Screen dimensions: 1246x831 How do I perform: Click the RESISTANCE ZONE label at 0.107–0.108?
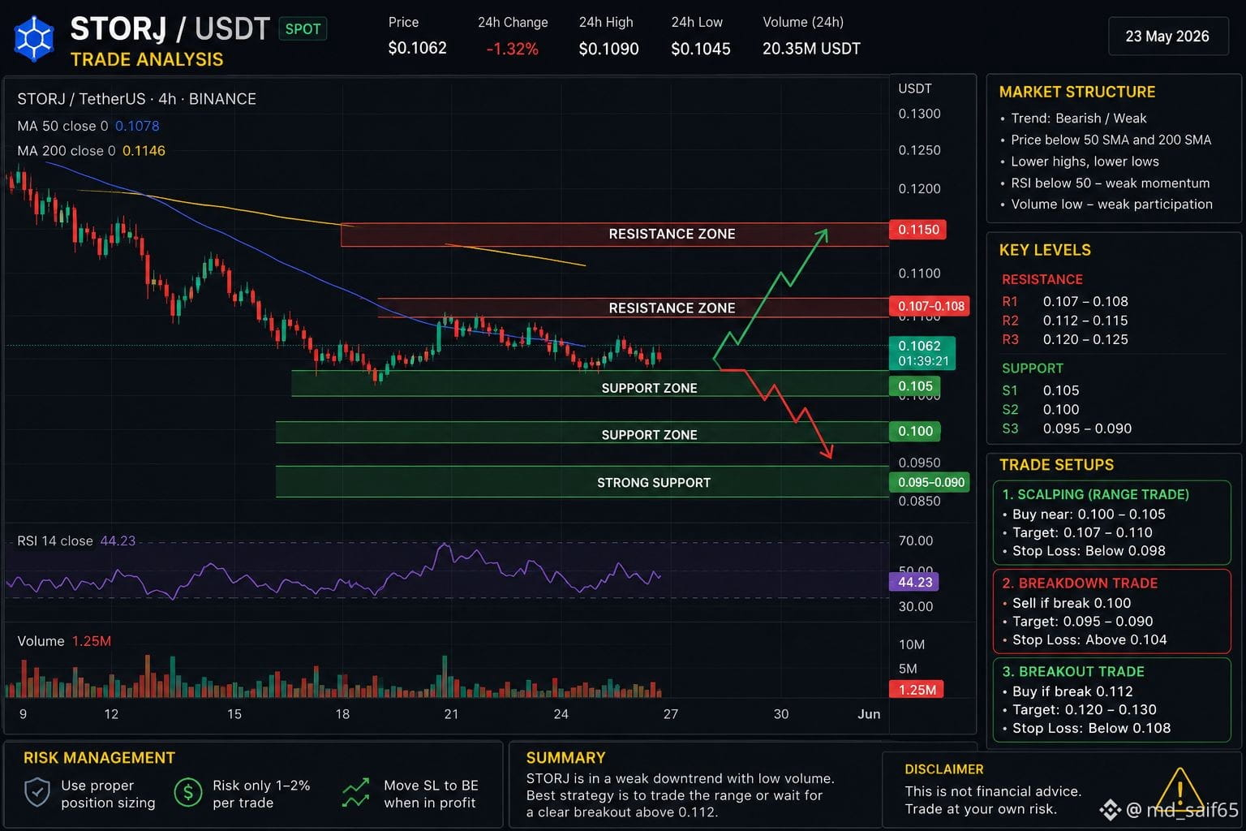672,308
